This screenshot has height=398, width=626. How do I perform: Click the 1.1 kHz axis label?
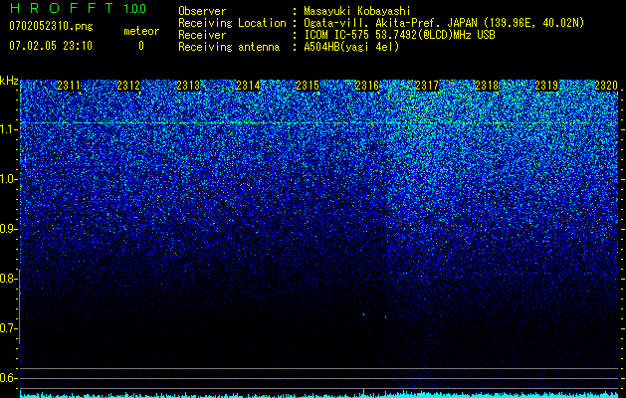tap(8, 130)
